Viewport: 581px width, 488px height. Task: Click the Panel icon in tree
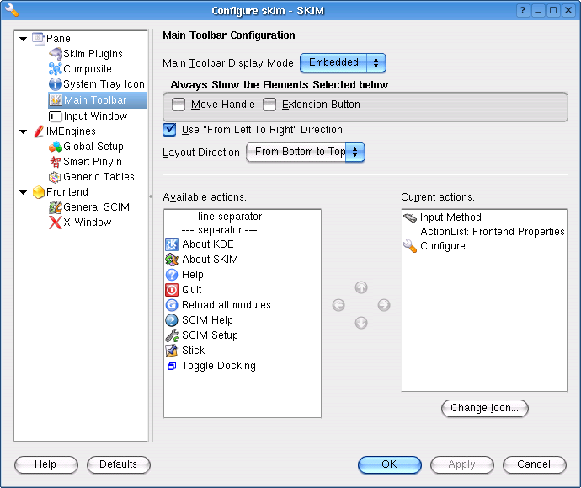click(39, 39)
